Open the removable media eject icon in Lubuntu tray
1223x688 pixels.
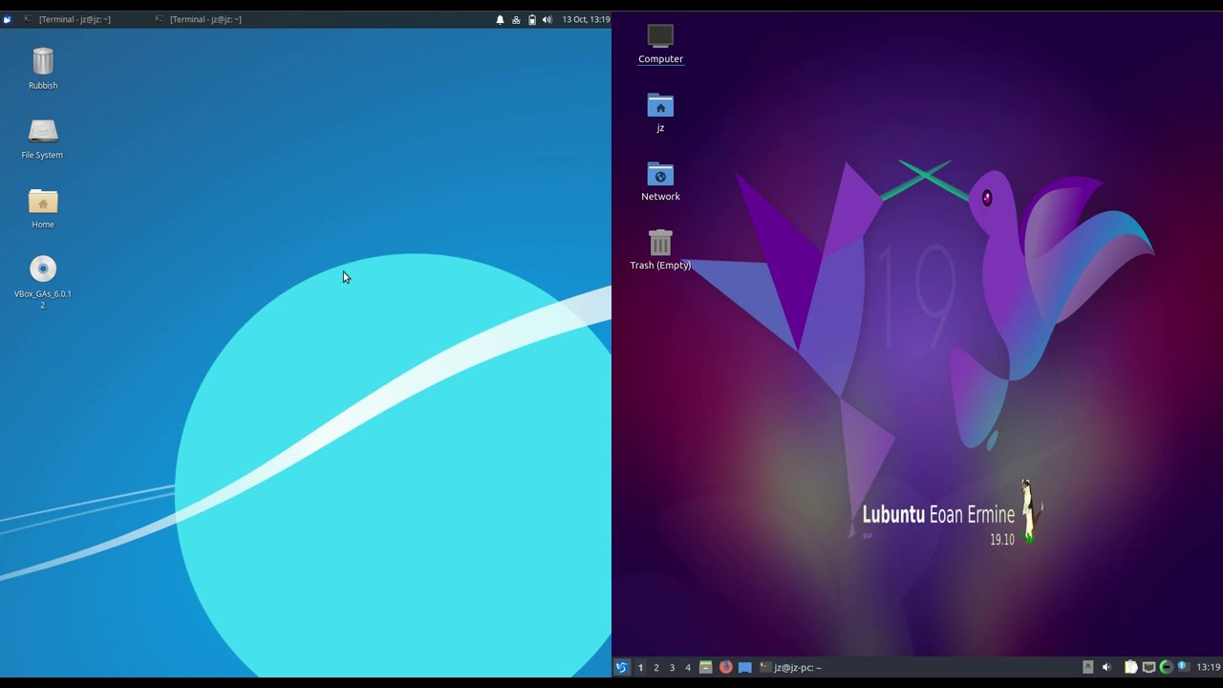click(x=1087, y=667)
